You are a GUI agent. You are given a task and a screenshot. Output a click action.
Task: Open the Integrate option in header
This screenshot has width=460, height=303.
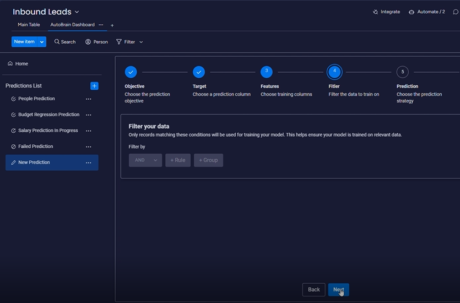[386, 12]
